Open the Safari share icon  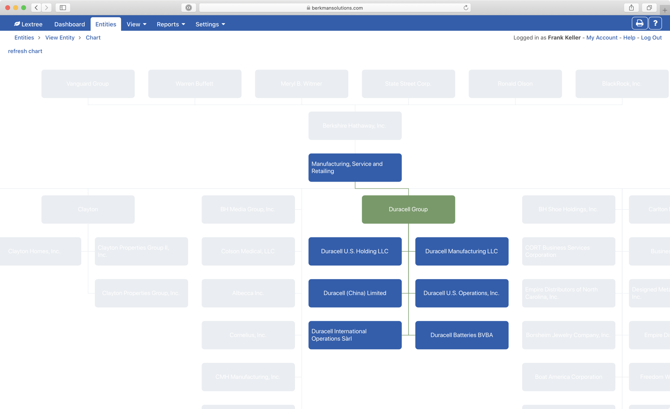pos(631,8)
